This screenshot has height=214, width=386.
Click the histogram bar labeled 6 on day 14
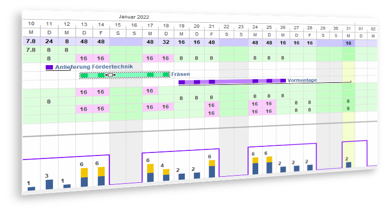click(x=101, y=176)
